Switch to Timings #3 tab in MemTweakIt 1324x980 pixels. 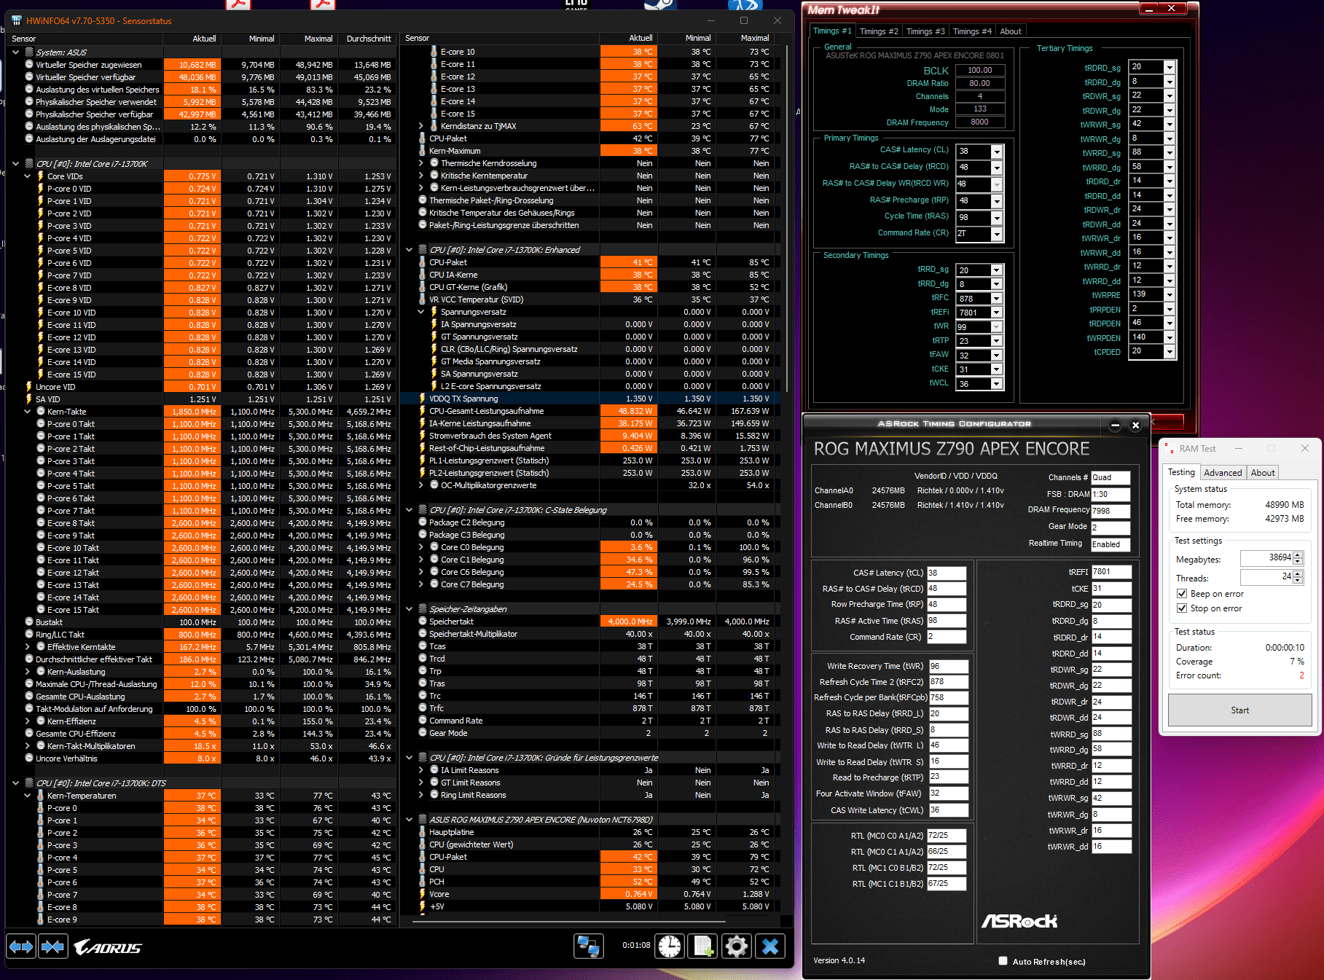pyautogui.click(x=925, y=31)
